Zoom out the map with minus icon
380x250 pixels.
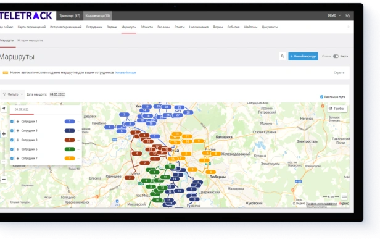point(4,180)
